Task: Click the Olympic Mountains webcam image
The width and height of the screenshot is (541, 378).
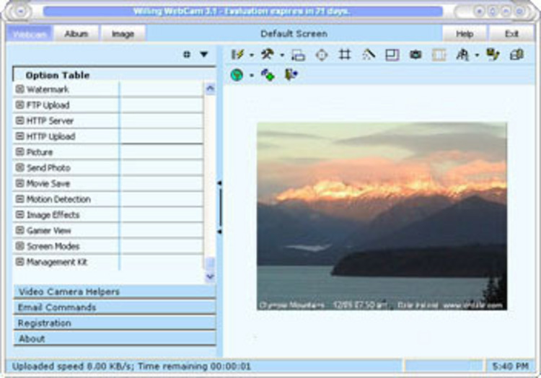Action: (x=382, y=216)
